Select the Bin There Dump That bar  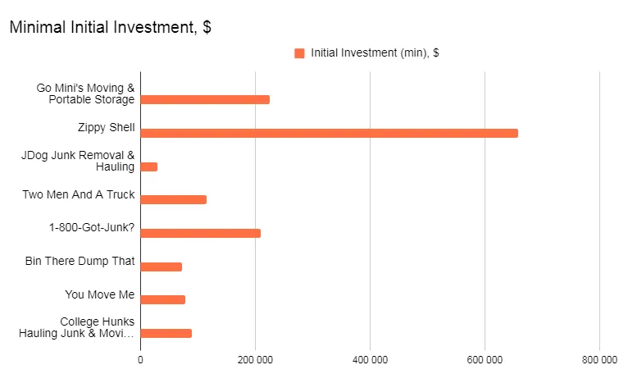tap(161, 267)
